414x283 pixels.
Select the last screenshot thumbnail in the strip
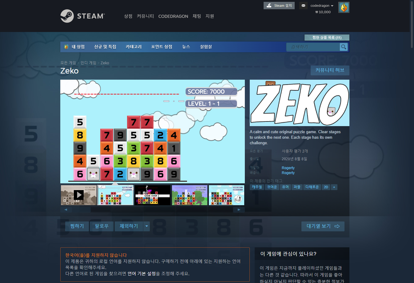coord(226,195)
